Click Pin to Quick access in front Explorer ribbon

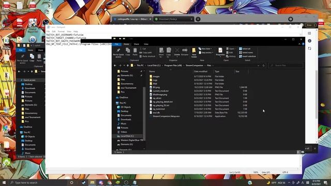[x=118, y=52]
